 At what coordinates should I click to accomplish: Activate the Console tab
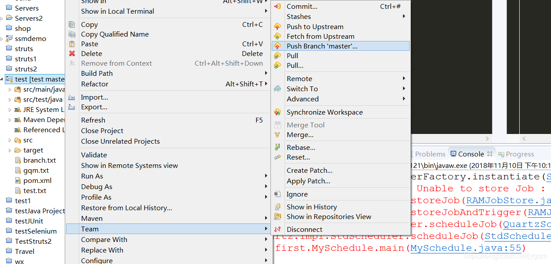[x=471, y=154]
